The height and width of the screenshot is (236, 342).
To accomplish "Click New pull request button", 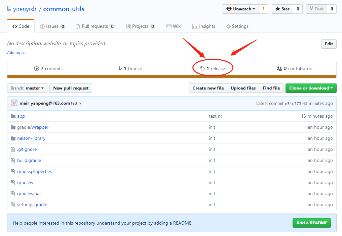I will click(x=71, y=88).
